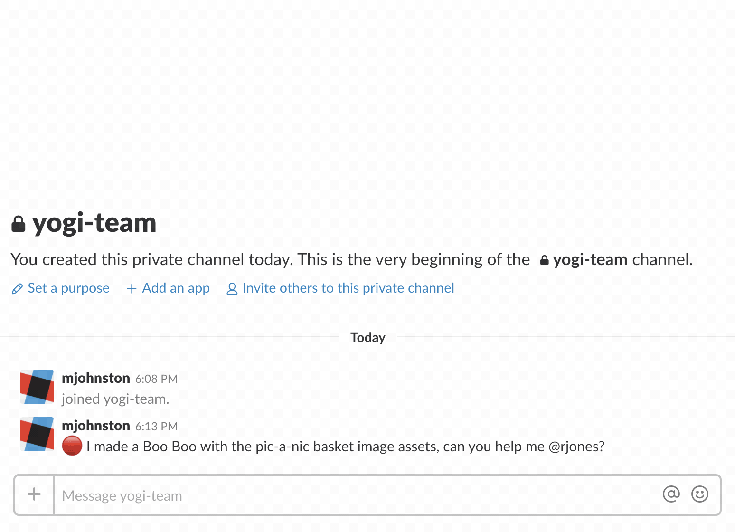Image resolution: width=735 pixels, height=532 pixels.
Task: Open the 6:08 PM timestamp link
Action: coord(156,379)
